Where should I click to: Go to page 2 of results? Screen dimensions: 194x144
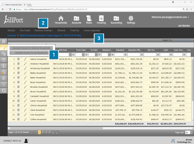tap(43, 132)
